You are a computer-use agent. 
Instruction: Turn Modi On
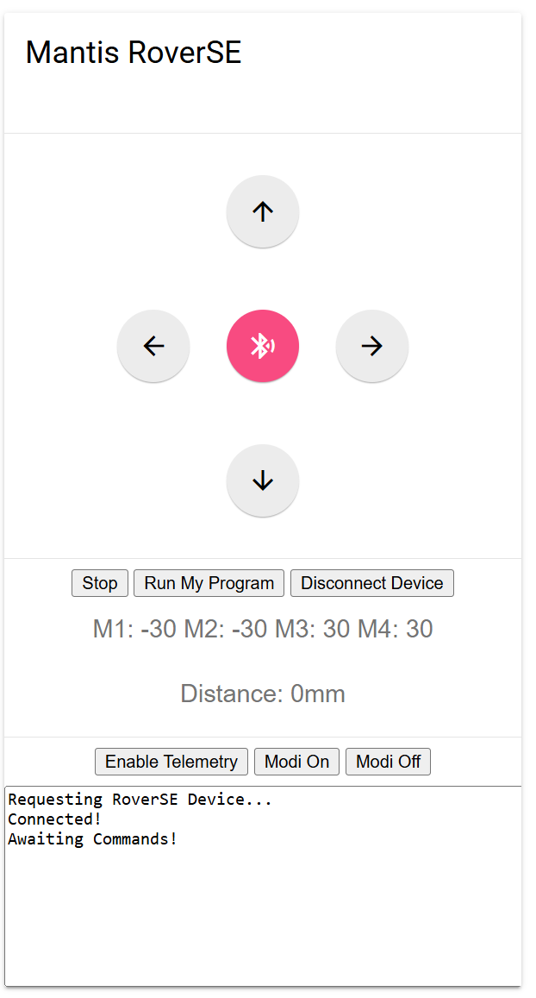296,762
